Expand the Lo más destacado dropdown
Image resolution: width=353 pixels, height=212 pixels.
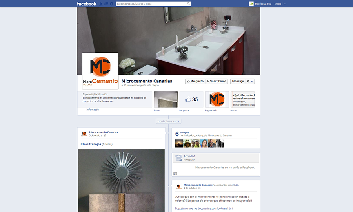(169, 121)
